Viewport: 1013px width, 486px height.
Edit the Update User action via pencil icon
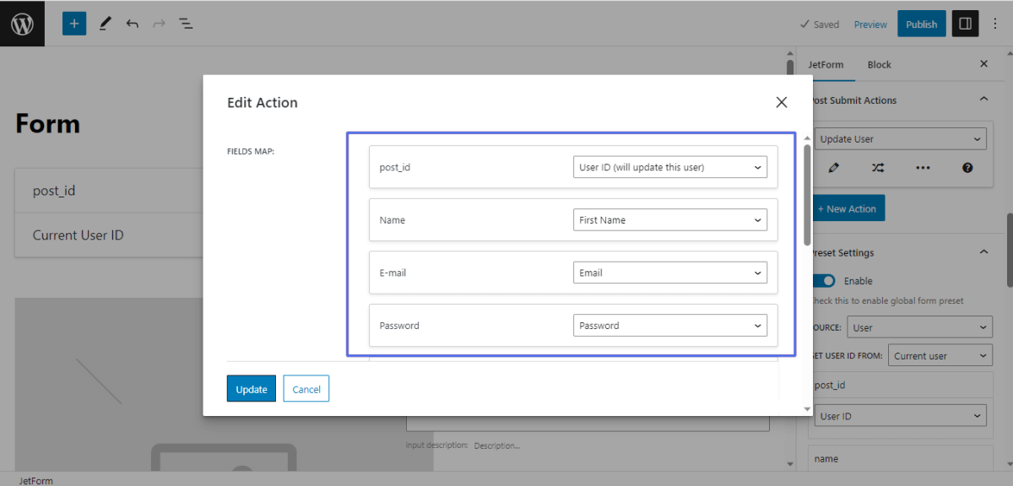click(x=833, y=168)
